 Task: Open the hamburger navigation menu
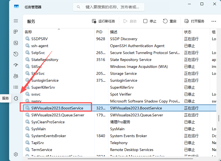point(16,21)
